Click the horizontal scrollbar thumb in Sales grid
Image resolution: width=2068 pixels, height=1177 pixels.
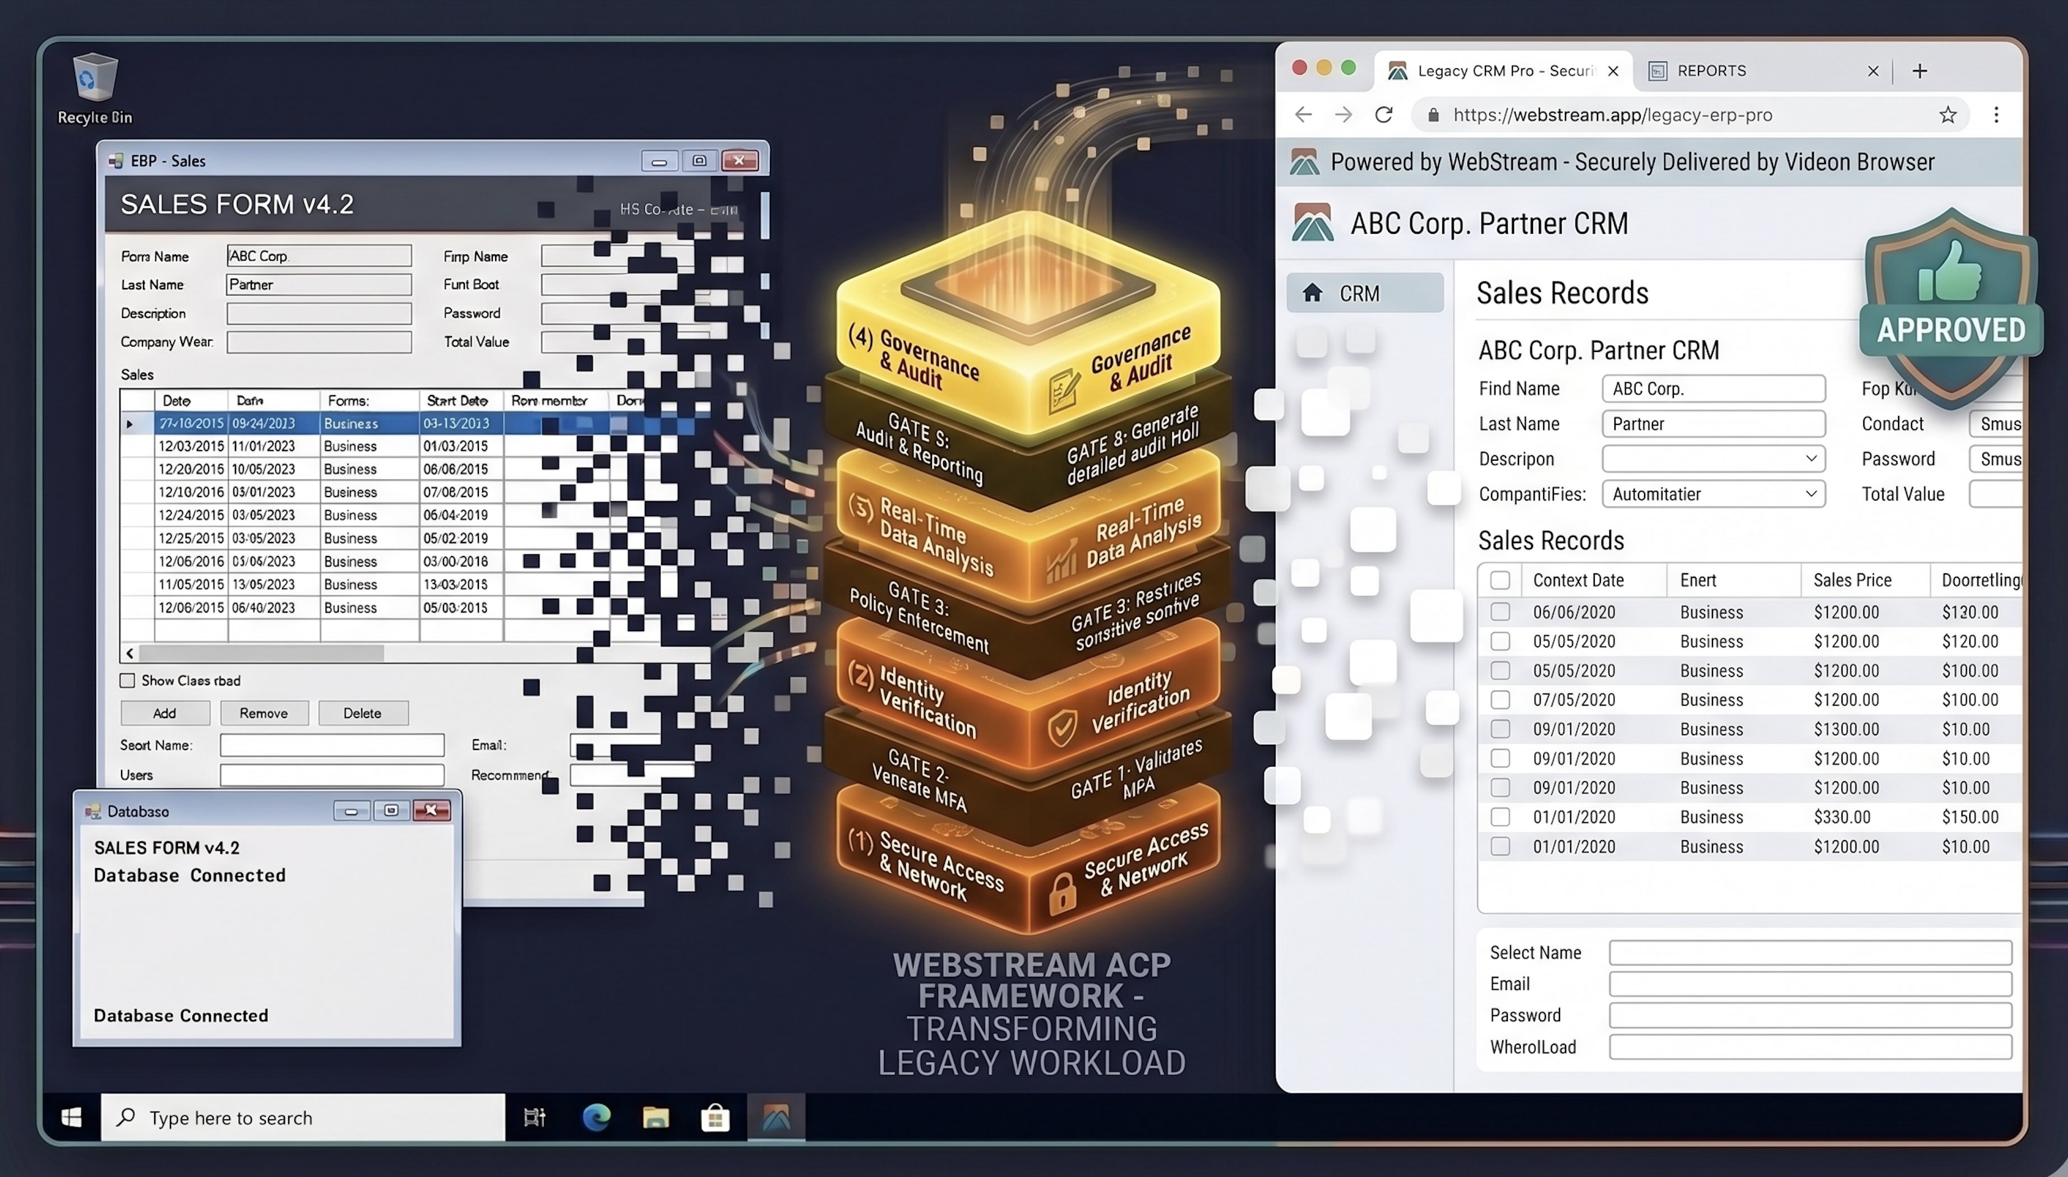pyautogui.click(x=261, y=652)
